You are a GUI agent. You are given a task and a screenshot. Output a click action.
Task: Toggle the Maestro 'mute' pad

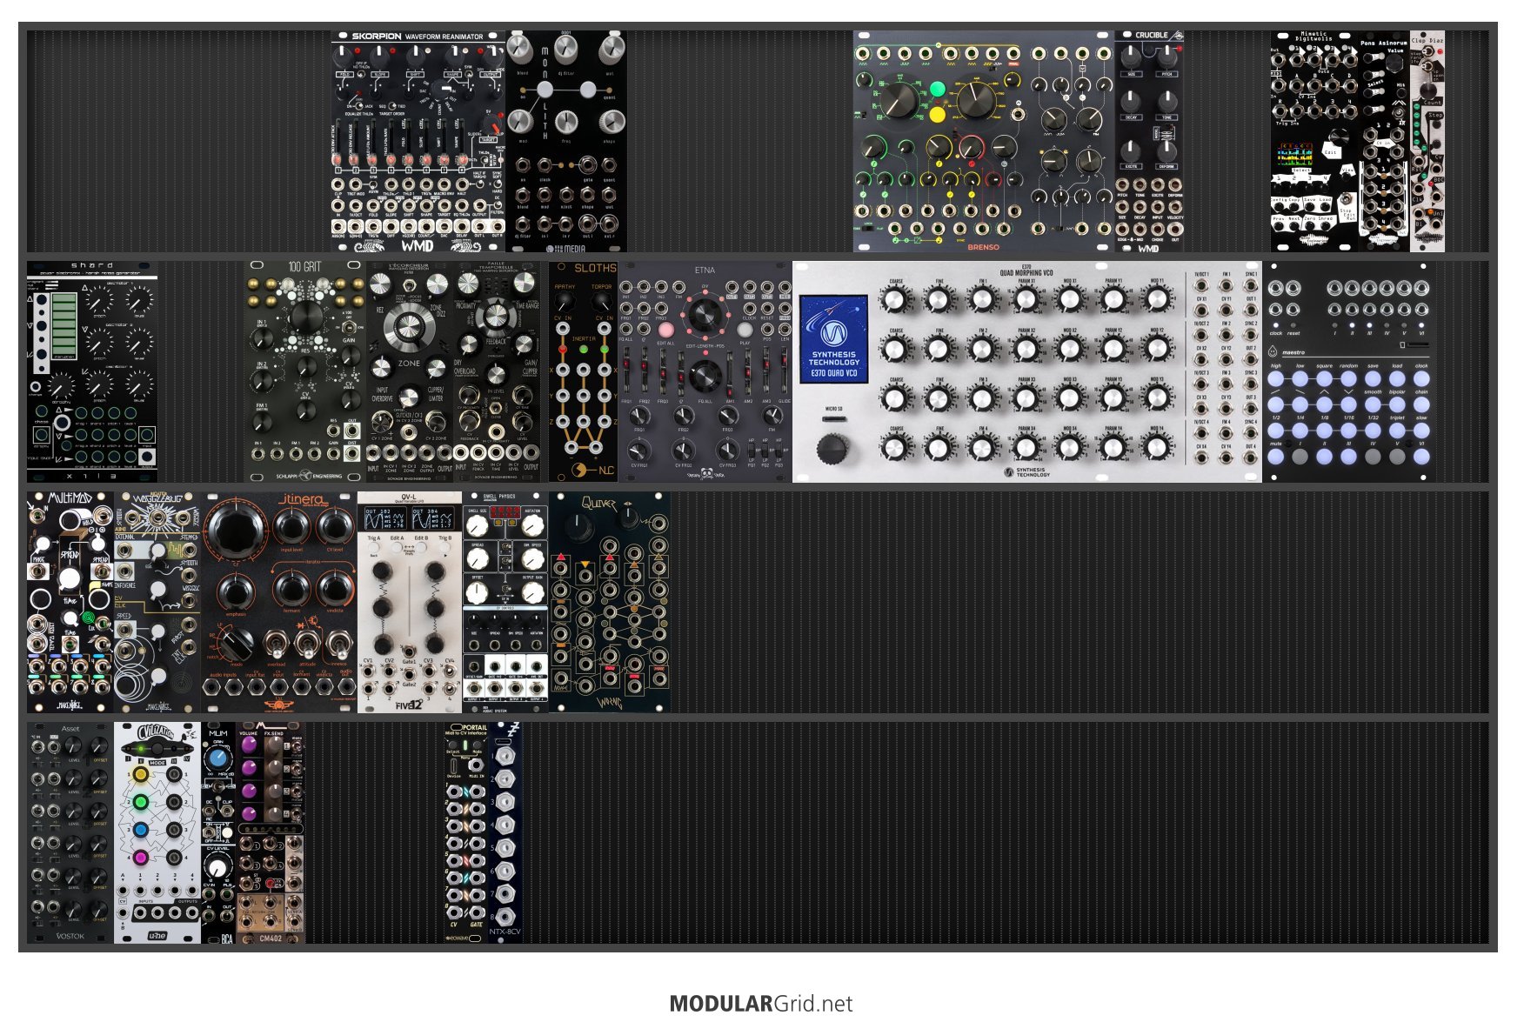(x=1276, y=456)
